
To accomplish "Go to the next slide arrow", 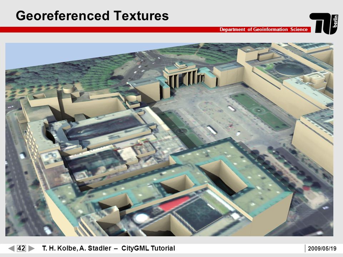I will [x=31, y=248].
